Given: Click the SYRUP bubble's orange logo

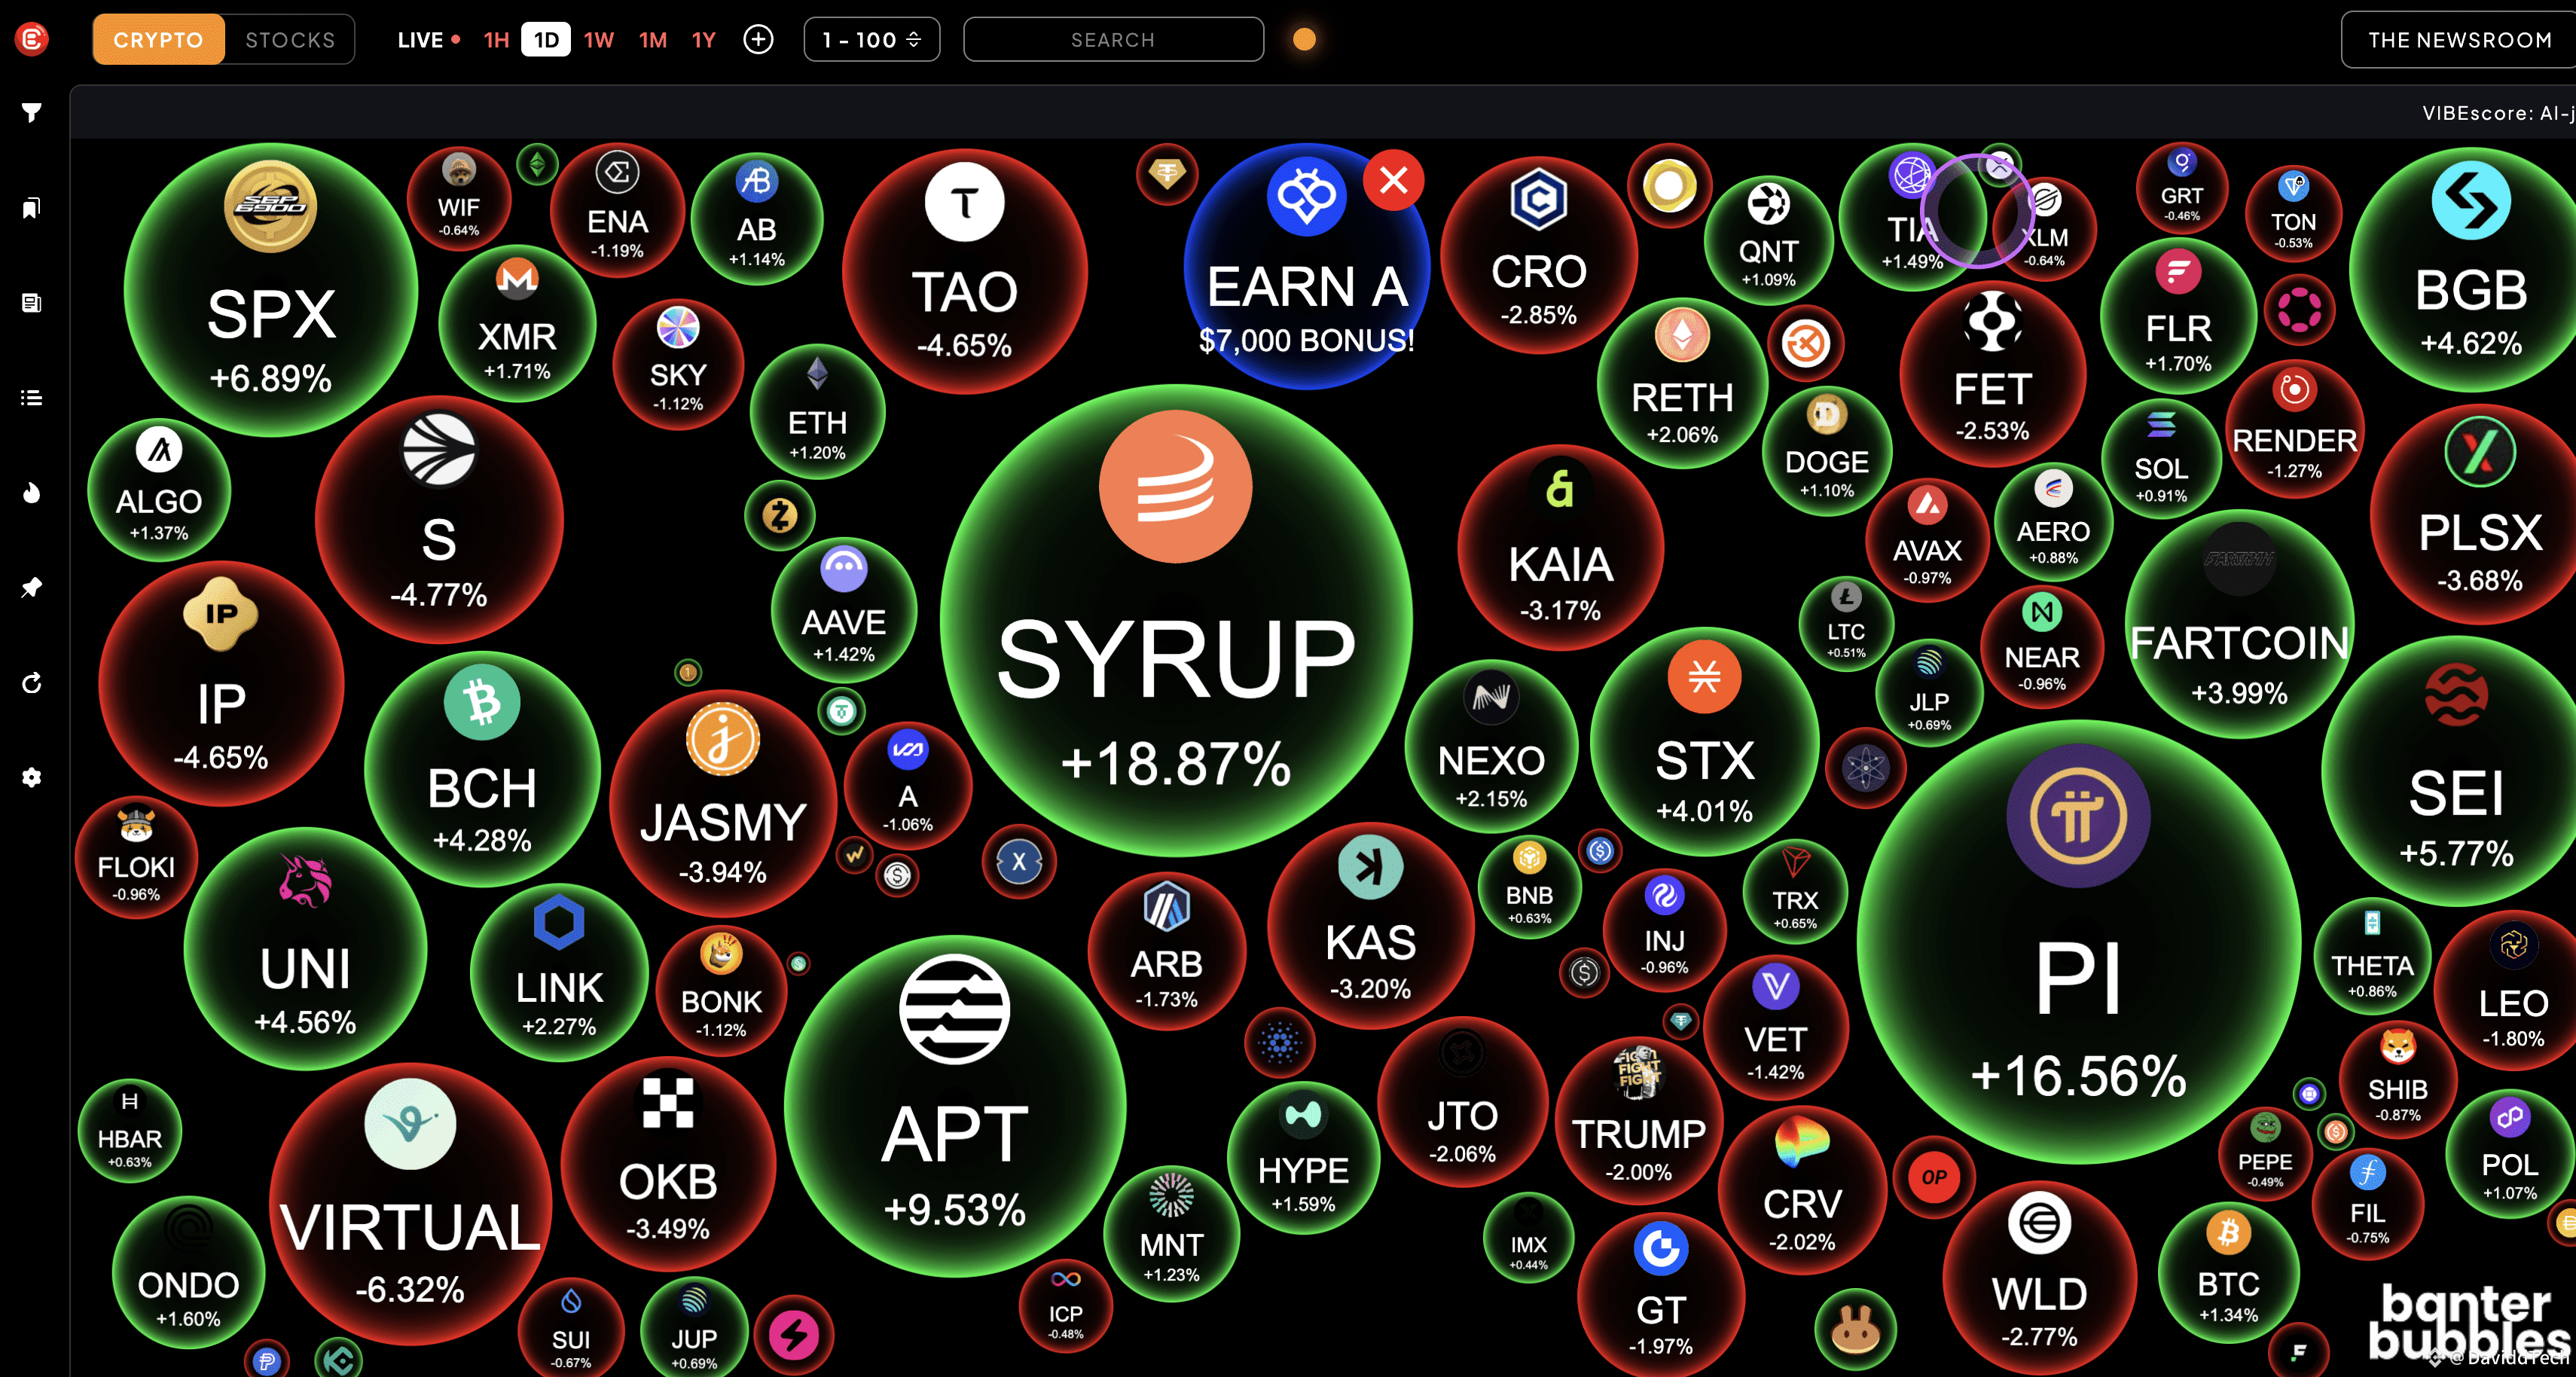Looking at the screenshot, I should [1175, 487].
